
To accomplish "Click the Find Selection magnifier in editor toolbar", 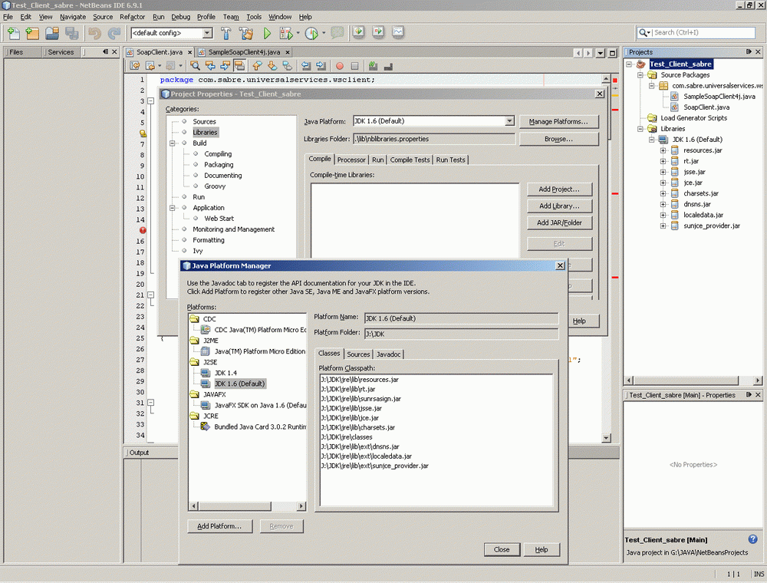I will tap(195, 65).
